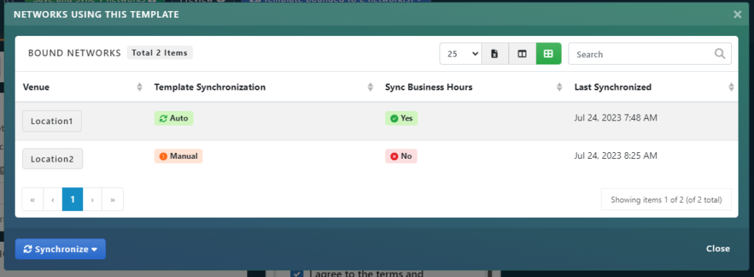Screen dimensions: 754x277
Task: Click the search magnifier icon
Action: pos(720,54)
